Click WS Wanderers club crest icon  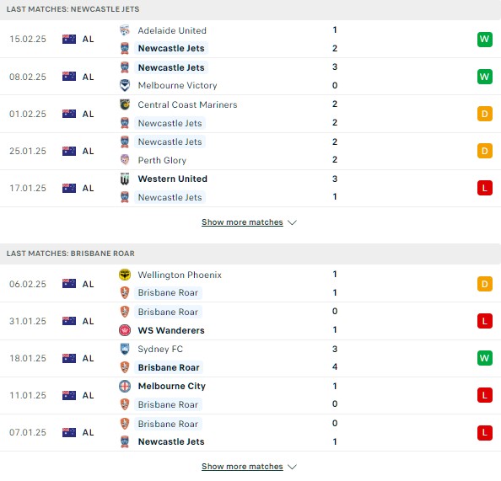pyautogui.click(x=125, y=330)
